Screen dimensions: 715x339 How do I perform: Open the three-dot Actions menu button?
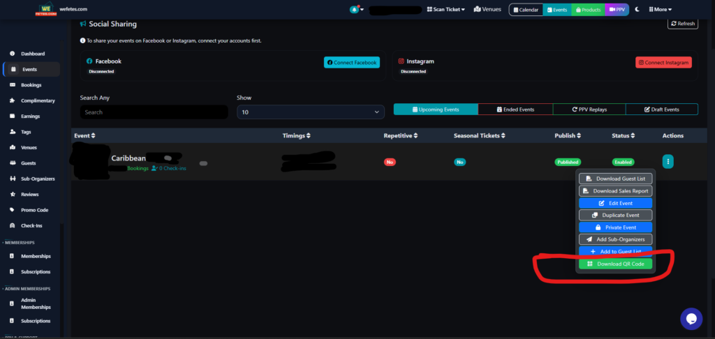(668, 162)
